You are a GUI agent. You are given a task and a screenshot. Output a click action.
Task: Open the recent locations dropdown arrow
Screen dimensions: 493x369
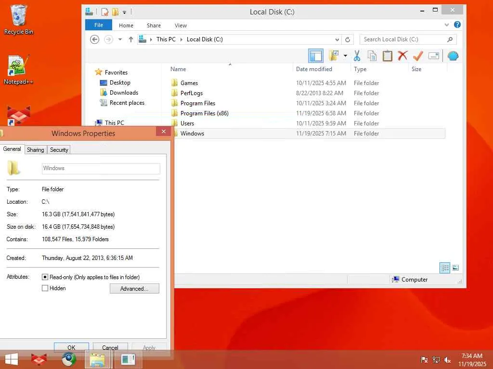tap(120, 39)
